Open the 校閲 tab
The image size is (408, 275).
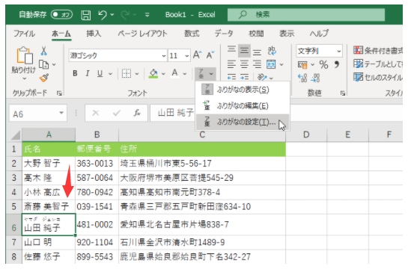tap(256, 34)
